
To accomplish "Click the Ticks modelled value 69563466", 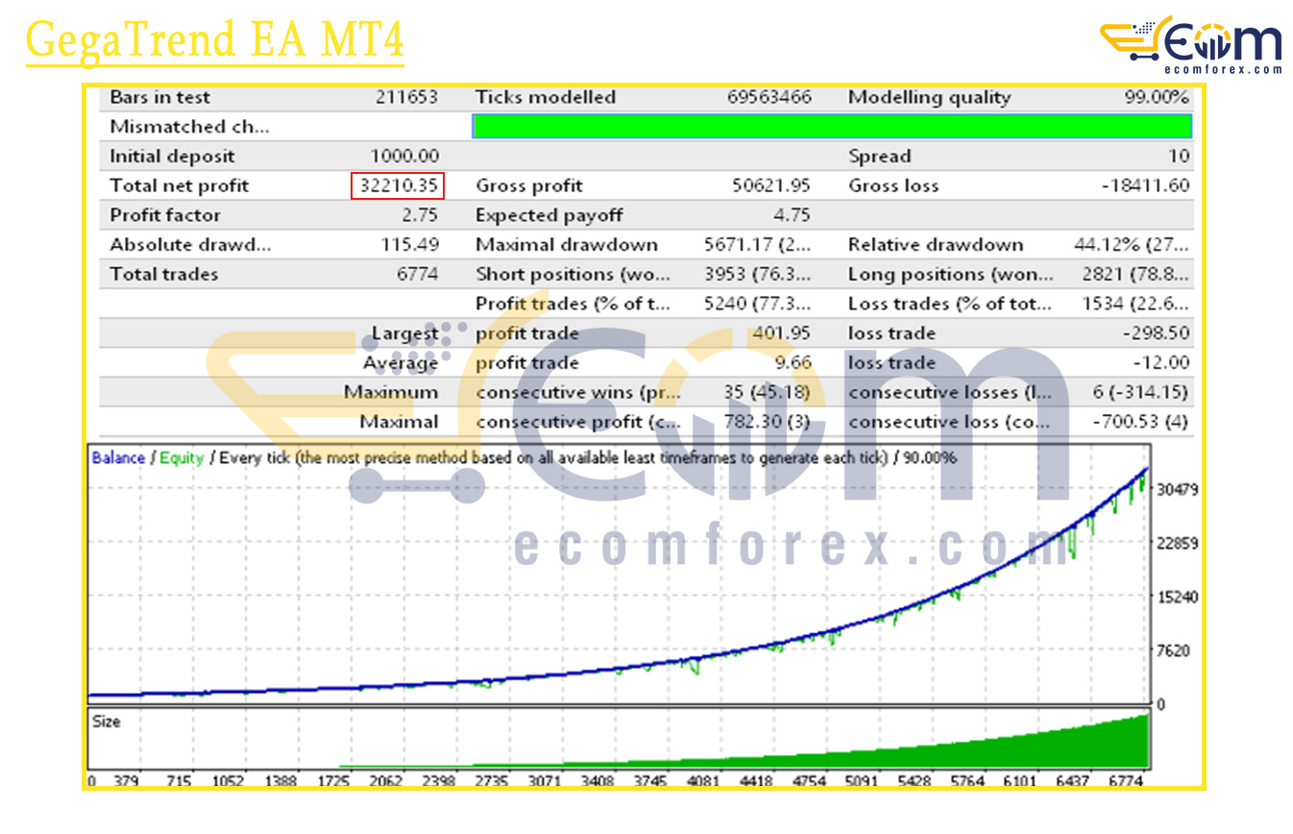I will 768,97.
